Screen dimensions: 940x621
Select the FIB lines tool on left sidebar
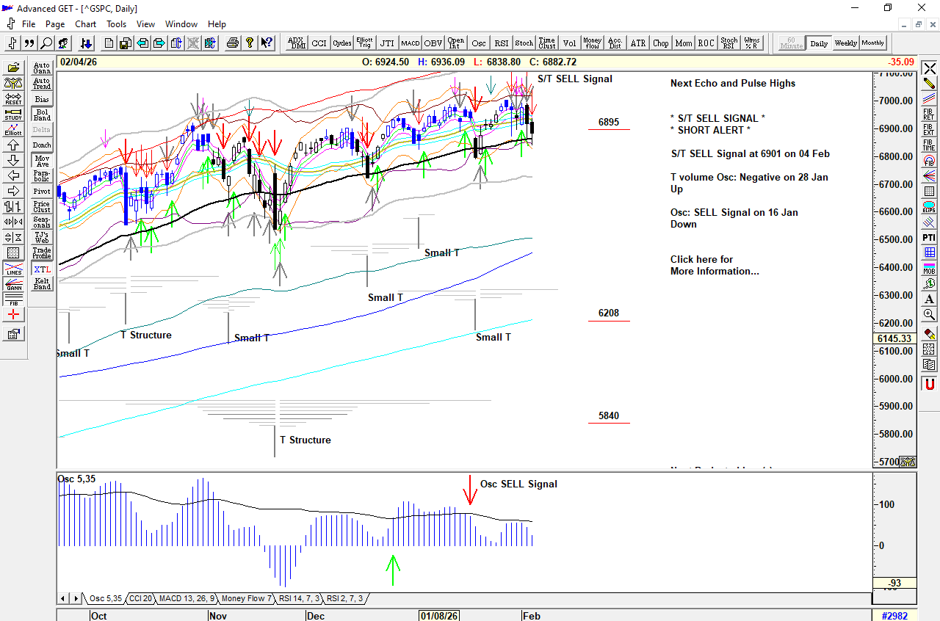13,299
